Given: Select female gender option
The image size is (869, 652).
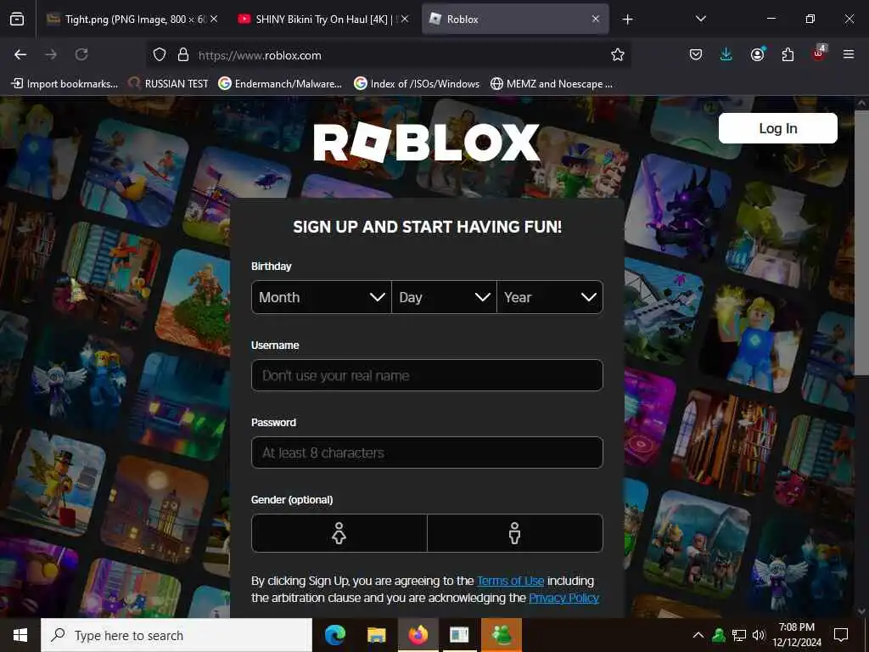Looking at the screenshot, I should (x=339, y=533).
